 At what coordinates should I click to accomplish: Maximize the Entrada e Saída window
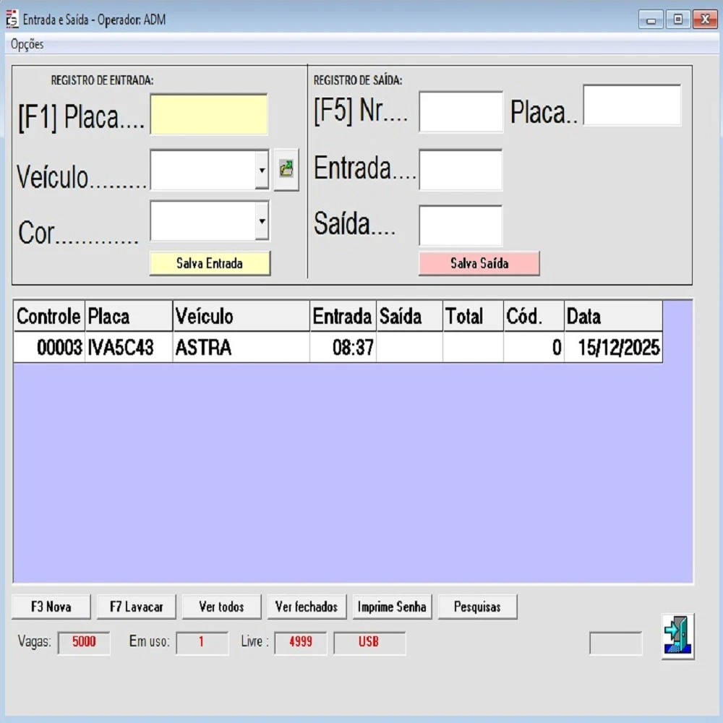click(677, 20)
